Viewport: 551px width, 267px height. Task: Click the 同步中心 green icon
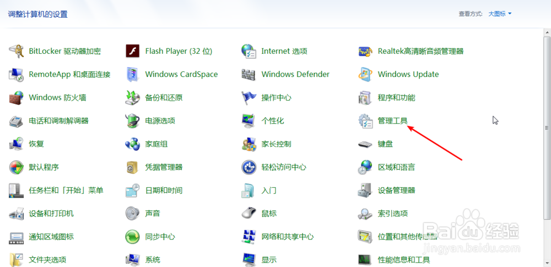132,237
